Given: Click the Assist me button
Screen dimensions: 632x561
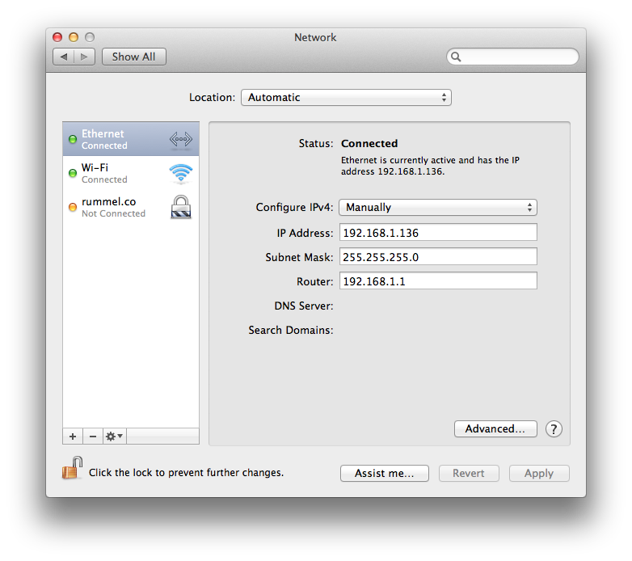Looking at the screenshot, I should point(385,473).
